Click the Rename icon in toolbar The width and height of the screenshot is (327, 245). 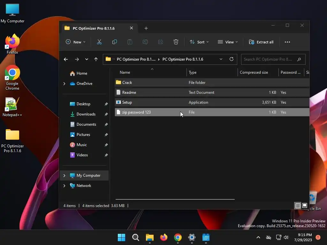(145, 42)
